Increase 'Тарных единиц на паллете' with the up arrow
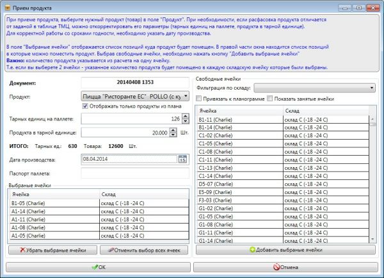 tap(184, 116)
